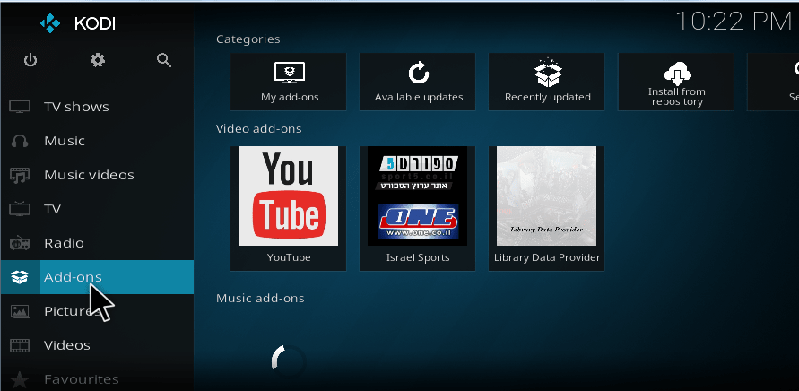Click the Available updates refresh icon
799x391 pixels.
click(x=419, y=74)
